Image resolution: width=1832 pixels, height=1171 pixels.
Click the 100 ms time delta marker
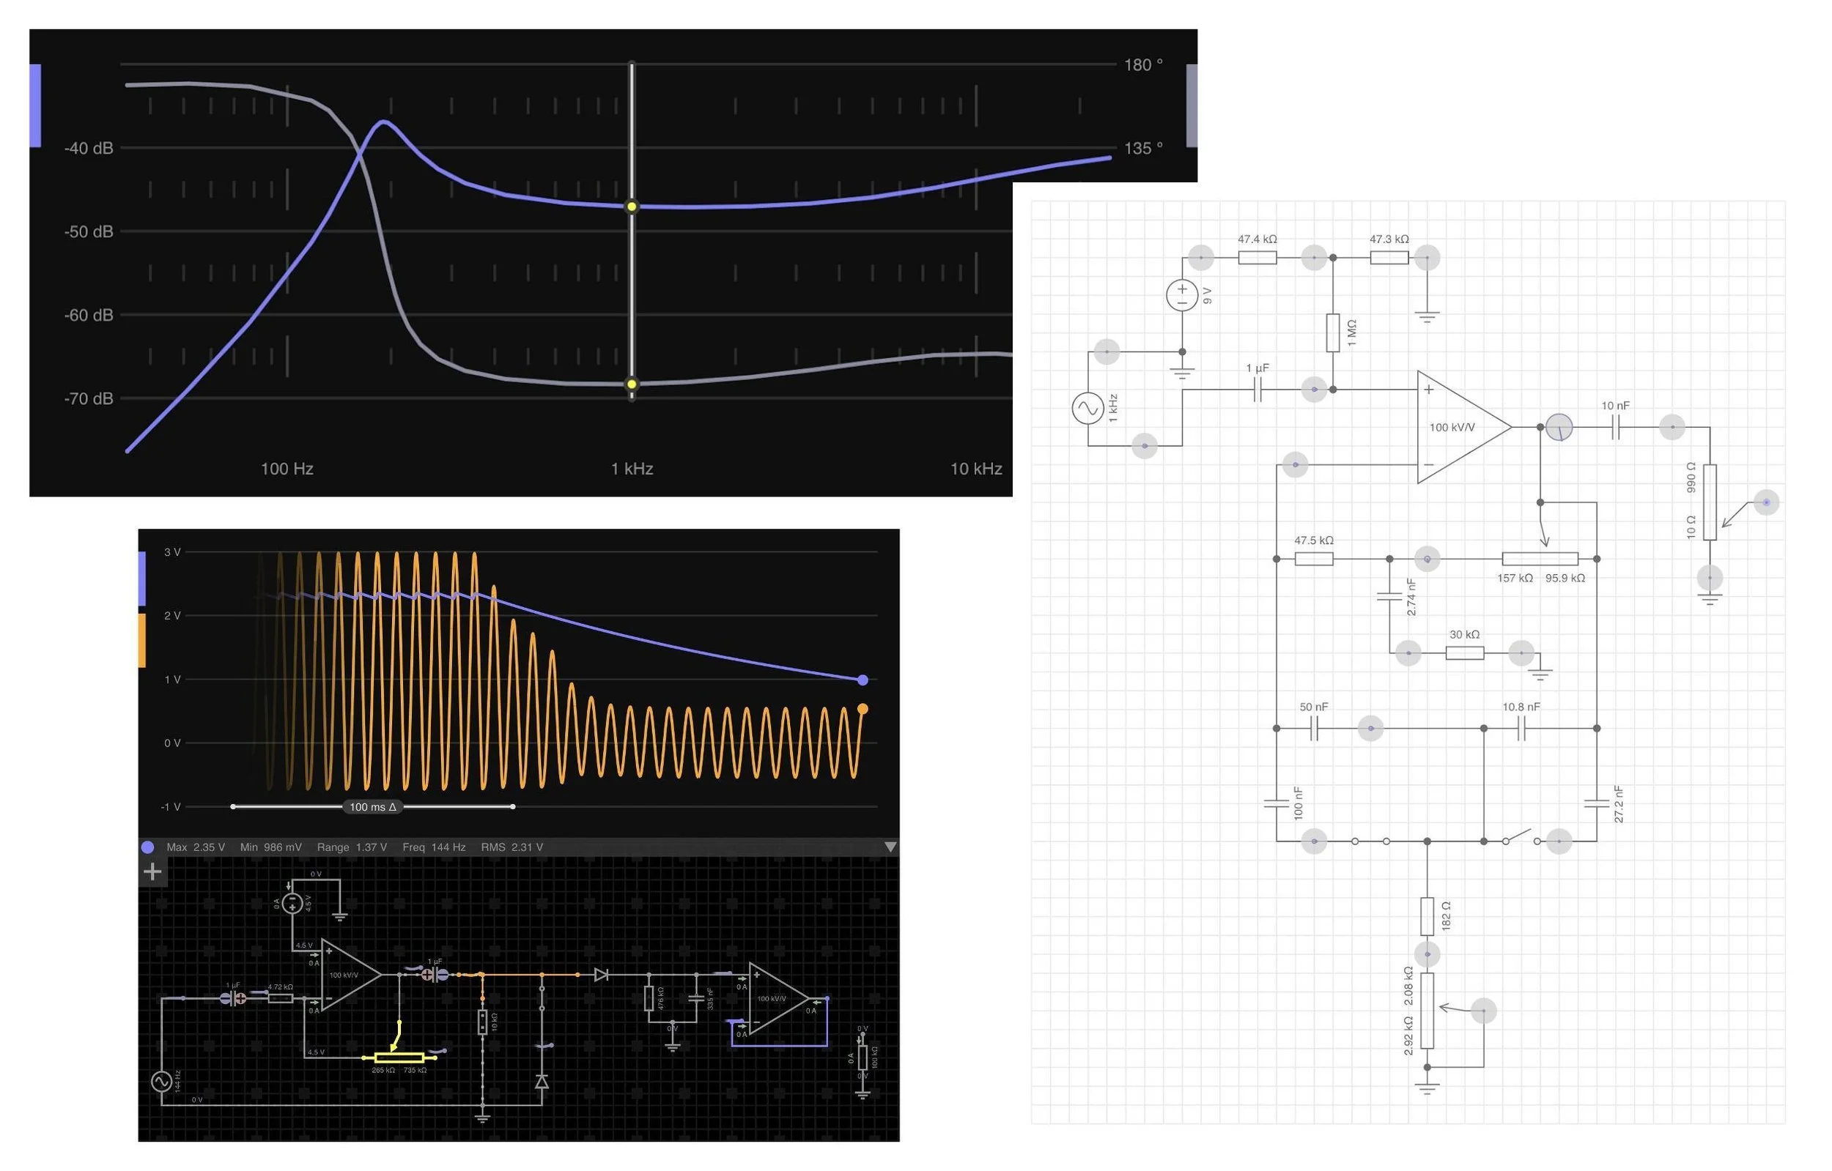point(372,807)
